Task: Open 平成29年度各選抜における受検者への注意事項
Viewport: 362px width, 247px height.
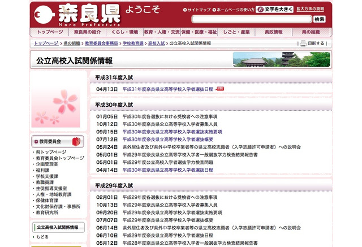Action: pos(170,197)
